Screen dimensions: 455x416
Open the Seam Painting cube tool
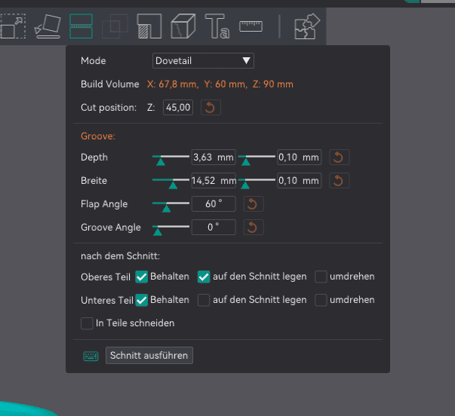pos(183,26)
